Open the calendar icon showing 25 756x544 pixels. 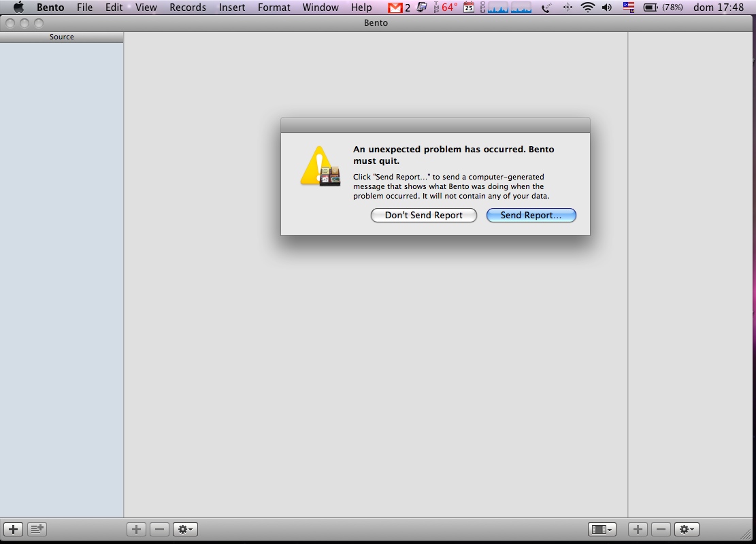click(469, 7)
